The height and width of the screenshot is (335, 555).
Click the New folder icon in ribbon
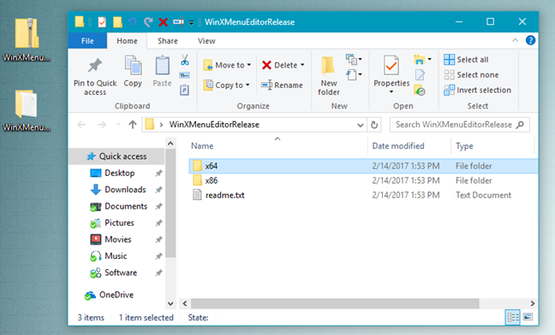point(328,66)
